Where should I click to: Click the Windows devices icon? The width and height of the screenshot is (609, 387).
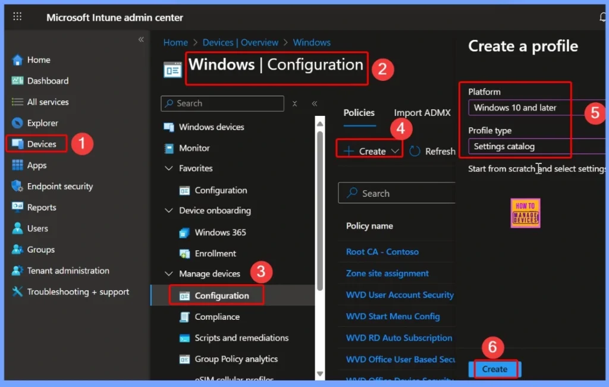[x=169, y=127]
